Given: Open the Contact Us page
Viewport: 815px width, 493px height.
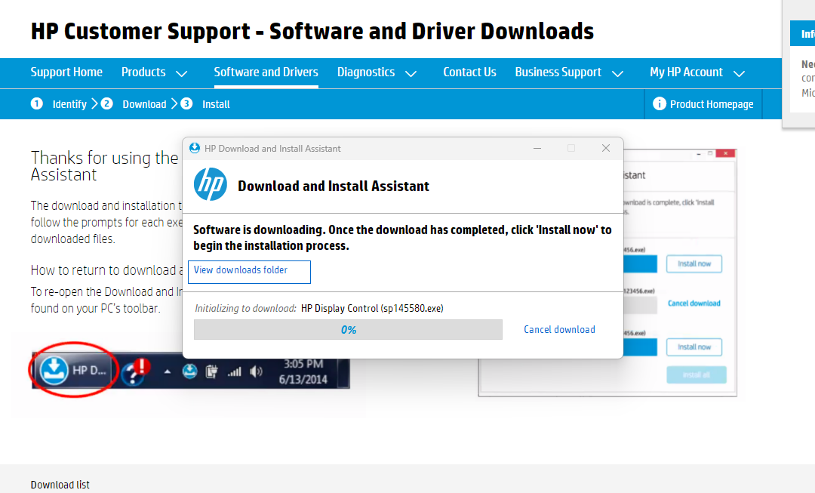Looking at the screenshot, I should coord(469,72).
